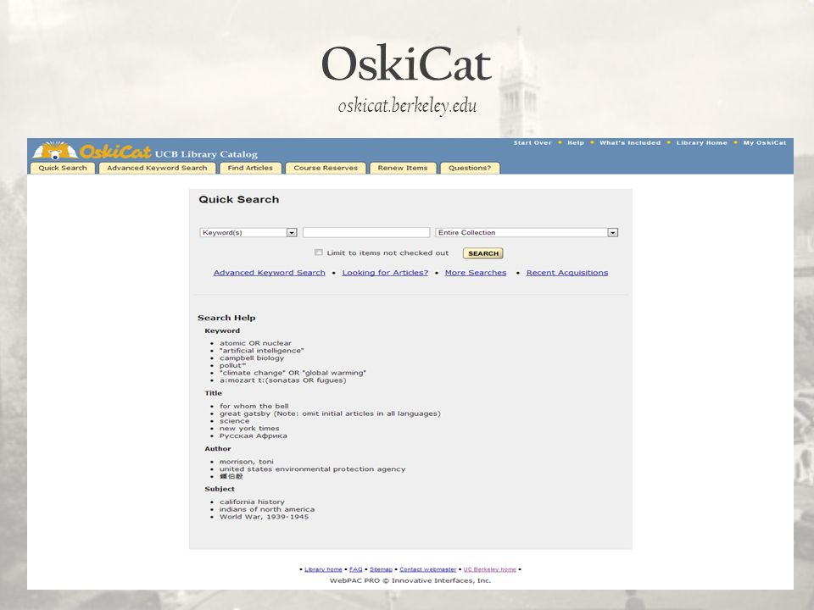This screenshot has width=814, height=610.
Task: Open the FAQ footer link
Action: [x=356, y=569]
